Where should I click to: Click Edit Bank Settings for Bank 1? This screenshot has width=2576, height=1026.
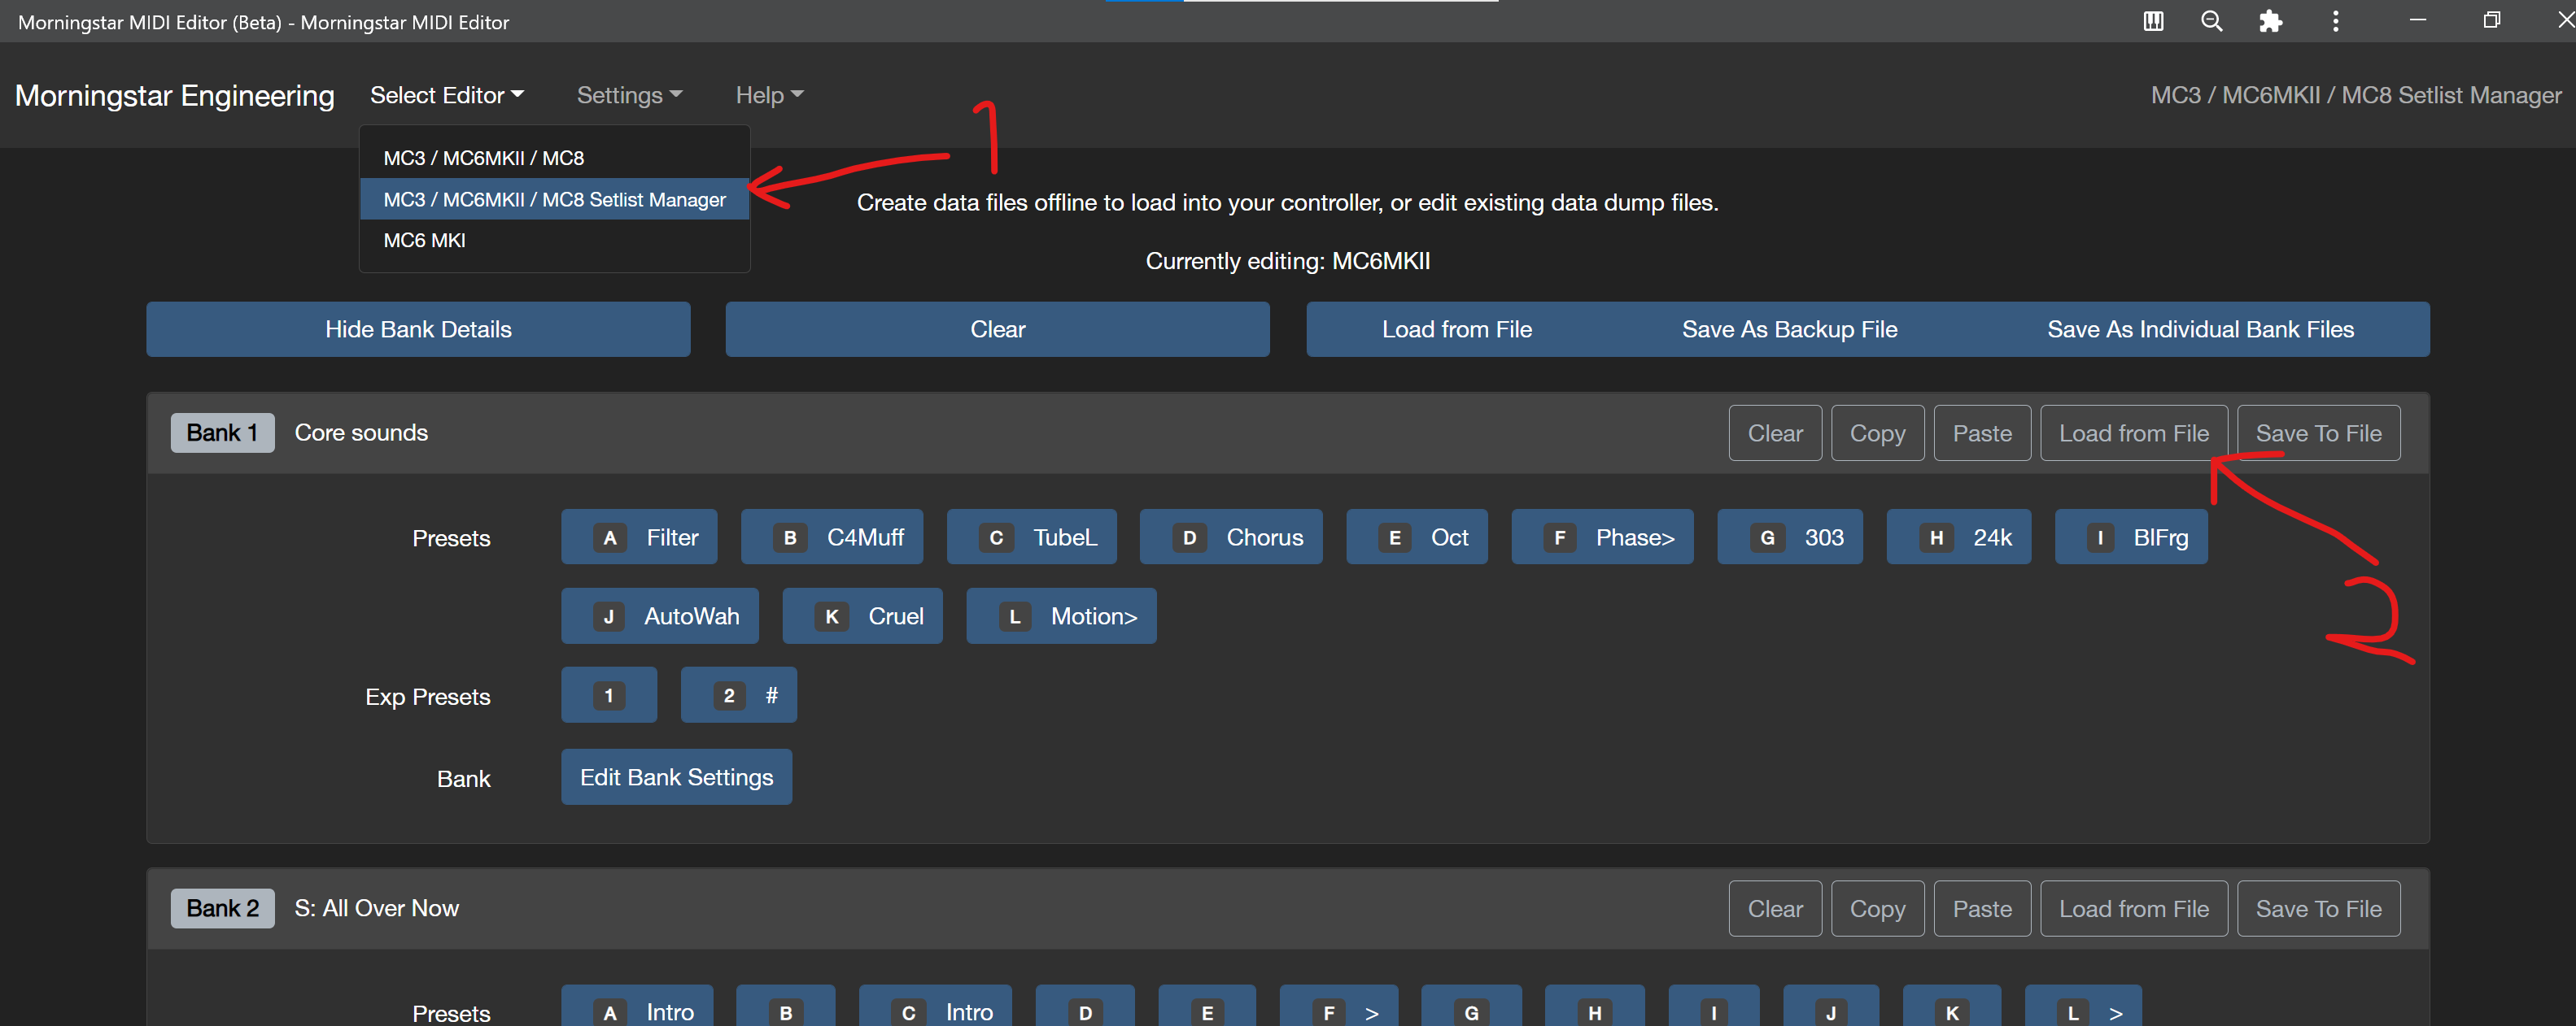(676, 776)
